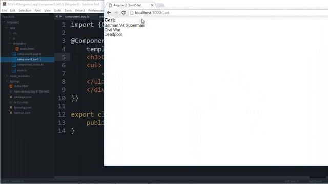Click the browser forward arrow button
The width and height of the screenshot is (328, 184).
(x=116, y=13)
